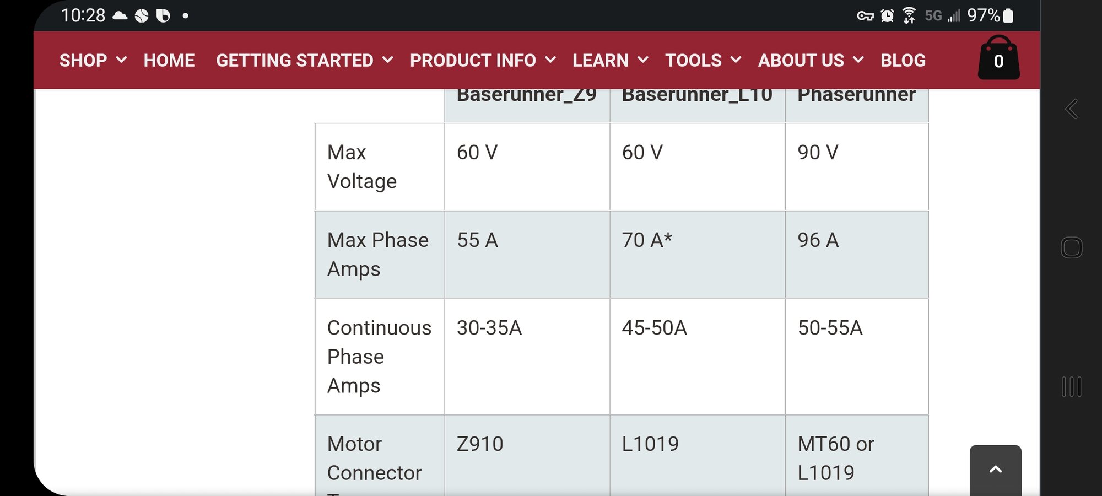Open the LEARN menu chevron
Screen dimensions: 1102x496
coord(642,60)
